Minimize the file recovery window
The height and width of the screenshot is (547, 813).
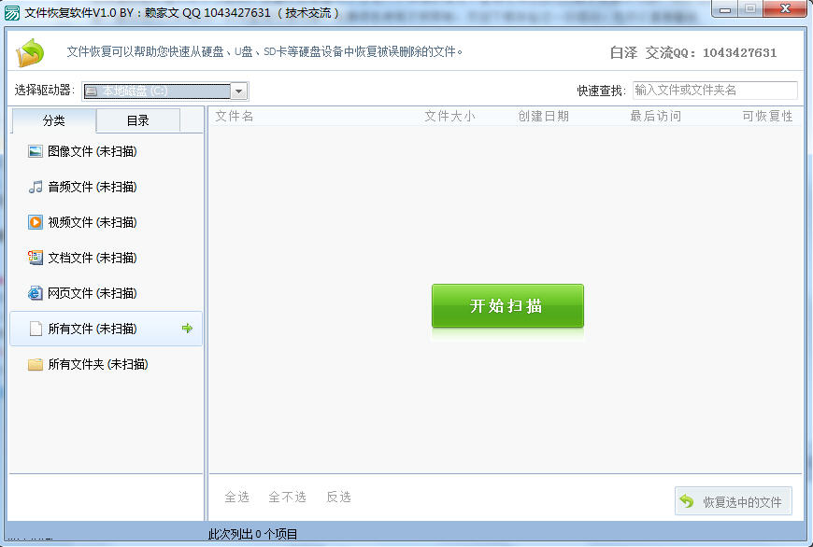point(725,8)
